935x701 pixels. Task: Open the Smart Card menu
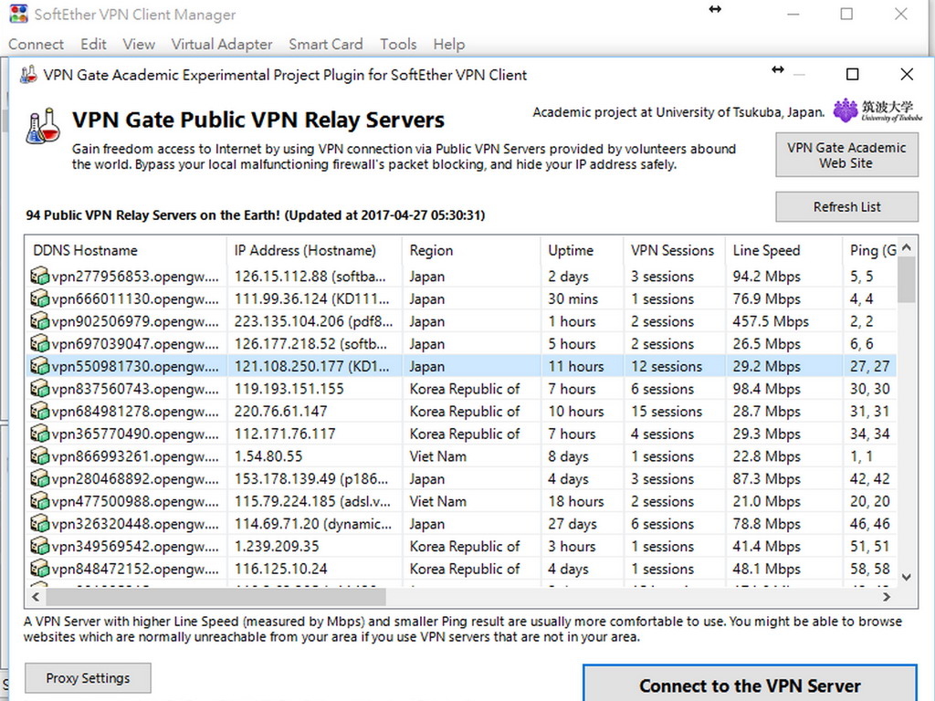(x=326, y=44)
